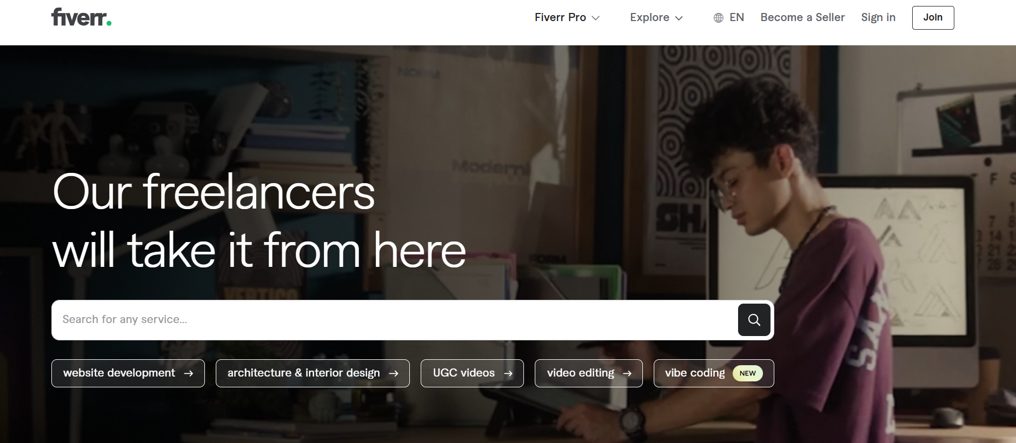Click the arrow on website development chip
This screenshot has width=1016, height=443.
pyautogui.click(x=188, y=373)
